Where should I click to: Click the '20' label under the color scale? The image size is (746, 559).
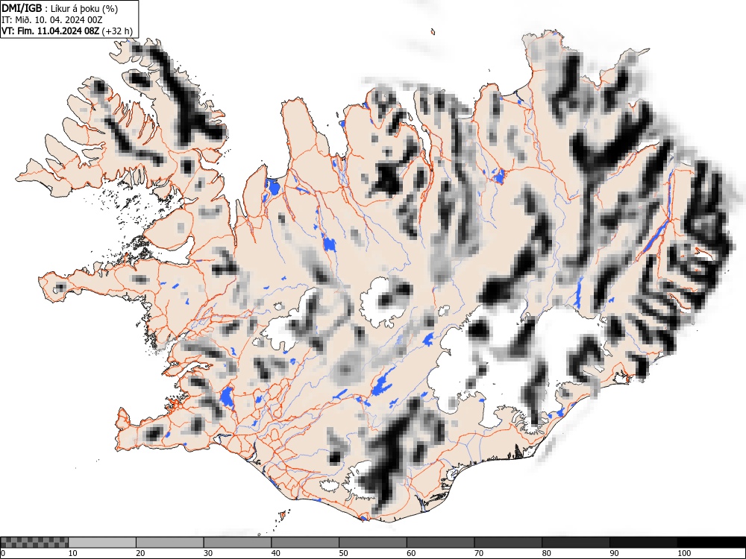(140, 553)
